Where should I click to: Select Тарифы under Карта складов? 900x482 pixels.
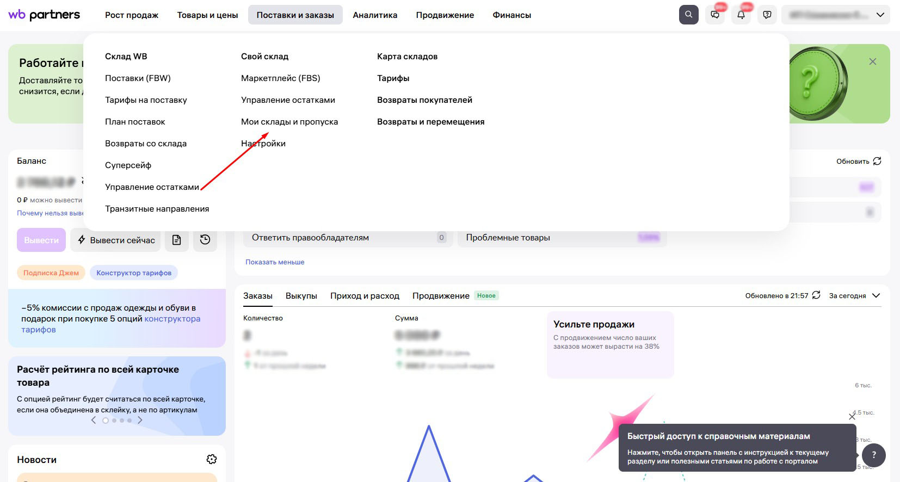tap(393, 78)
